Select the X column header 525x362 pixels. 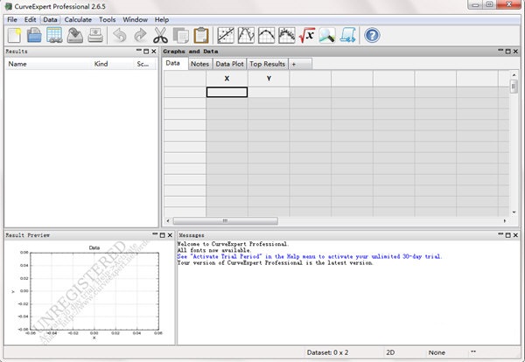(227, 79)
